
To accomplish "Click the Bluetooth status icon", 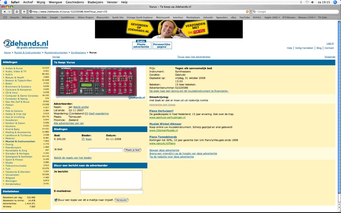I will click(x=301, y=2).
